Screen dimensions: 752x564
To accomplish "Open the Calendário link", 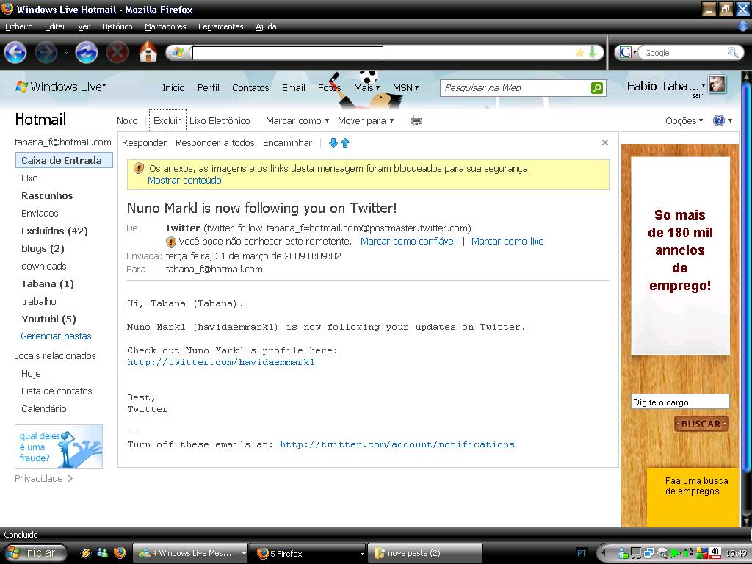I will click(44, 408).
